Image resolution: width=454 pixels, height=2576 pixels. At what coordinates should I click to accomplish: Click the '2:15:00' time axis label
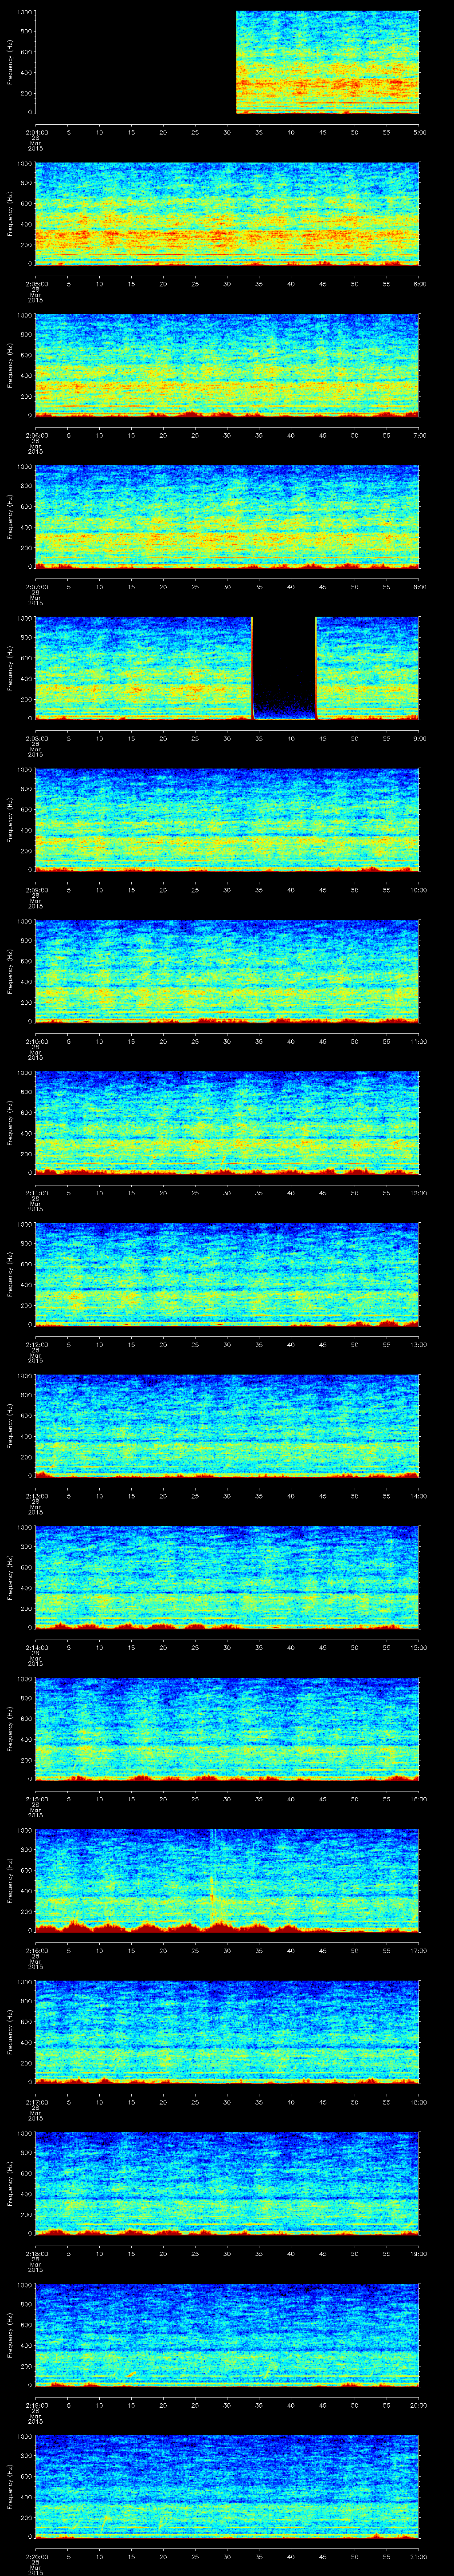coord(36,1800)
